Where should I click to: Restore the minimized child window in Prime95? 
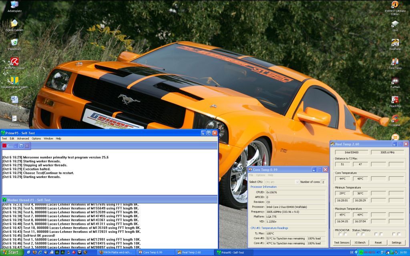pyautogui.click(x=22, y=146)
